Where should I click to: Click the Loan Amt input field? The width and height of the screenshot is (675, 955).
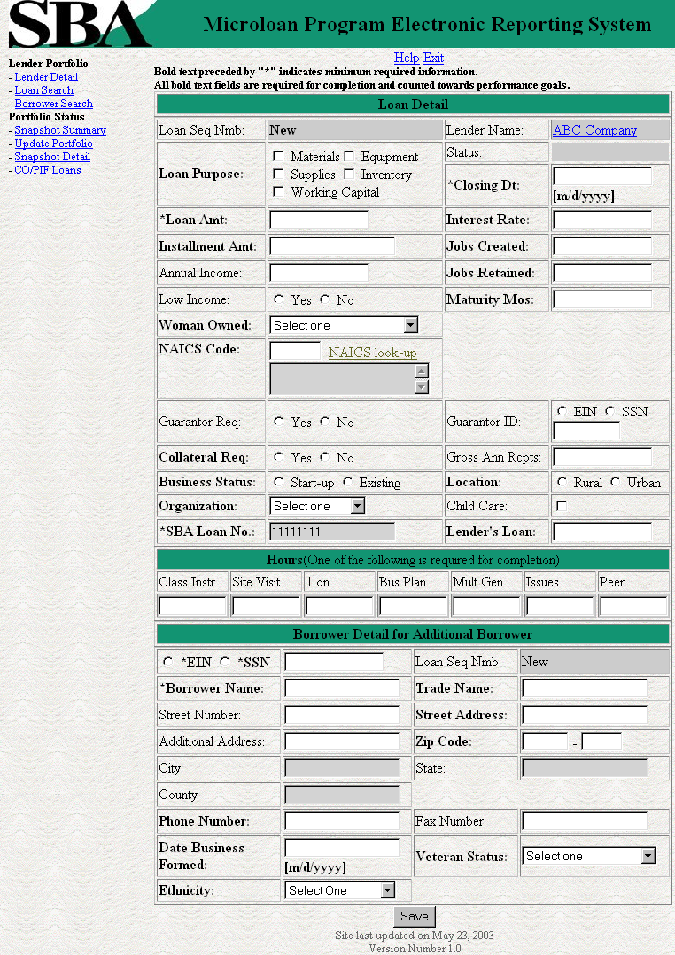(318, 220)
